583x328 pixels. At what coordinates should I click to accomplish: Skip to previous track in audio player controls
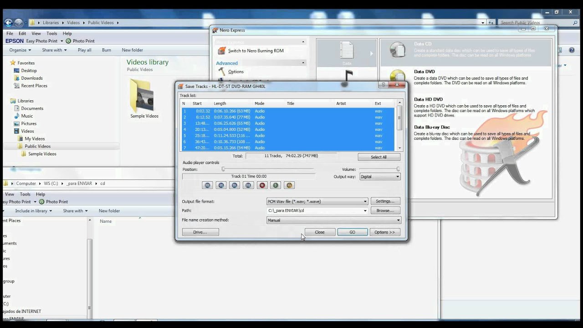pos(207,185)
